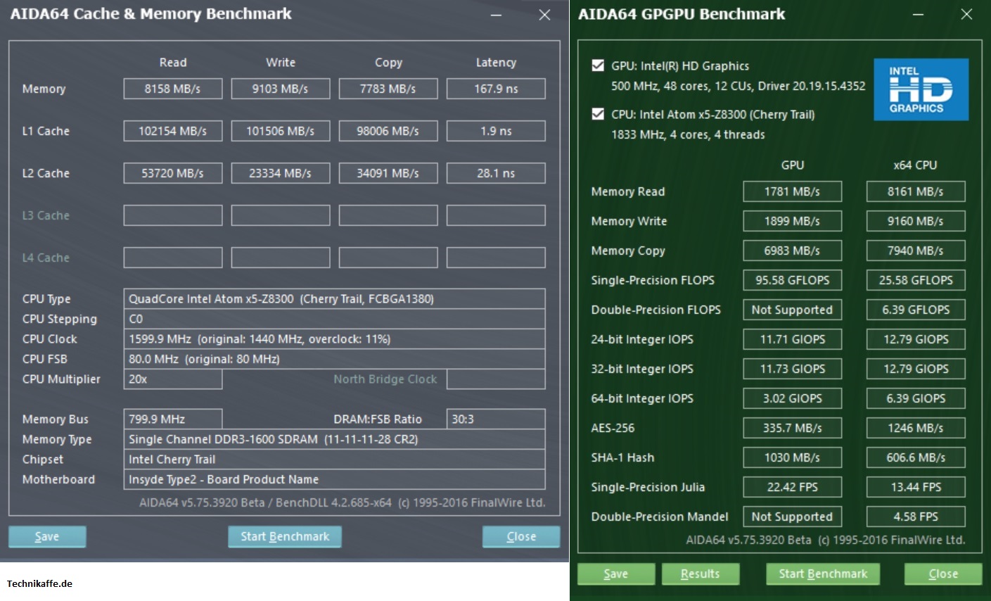
Task: Close GPGPU Benchmark window via title X
Action: 966,15
